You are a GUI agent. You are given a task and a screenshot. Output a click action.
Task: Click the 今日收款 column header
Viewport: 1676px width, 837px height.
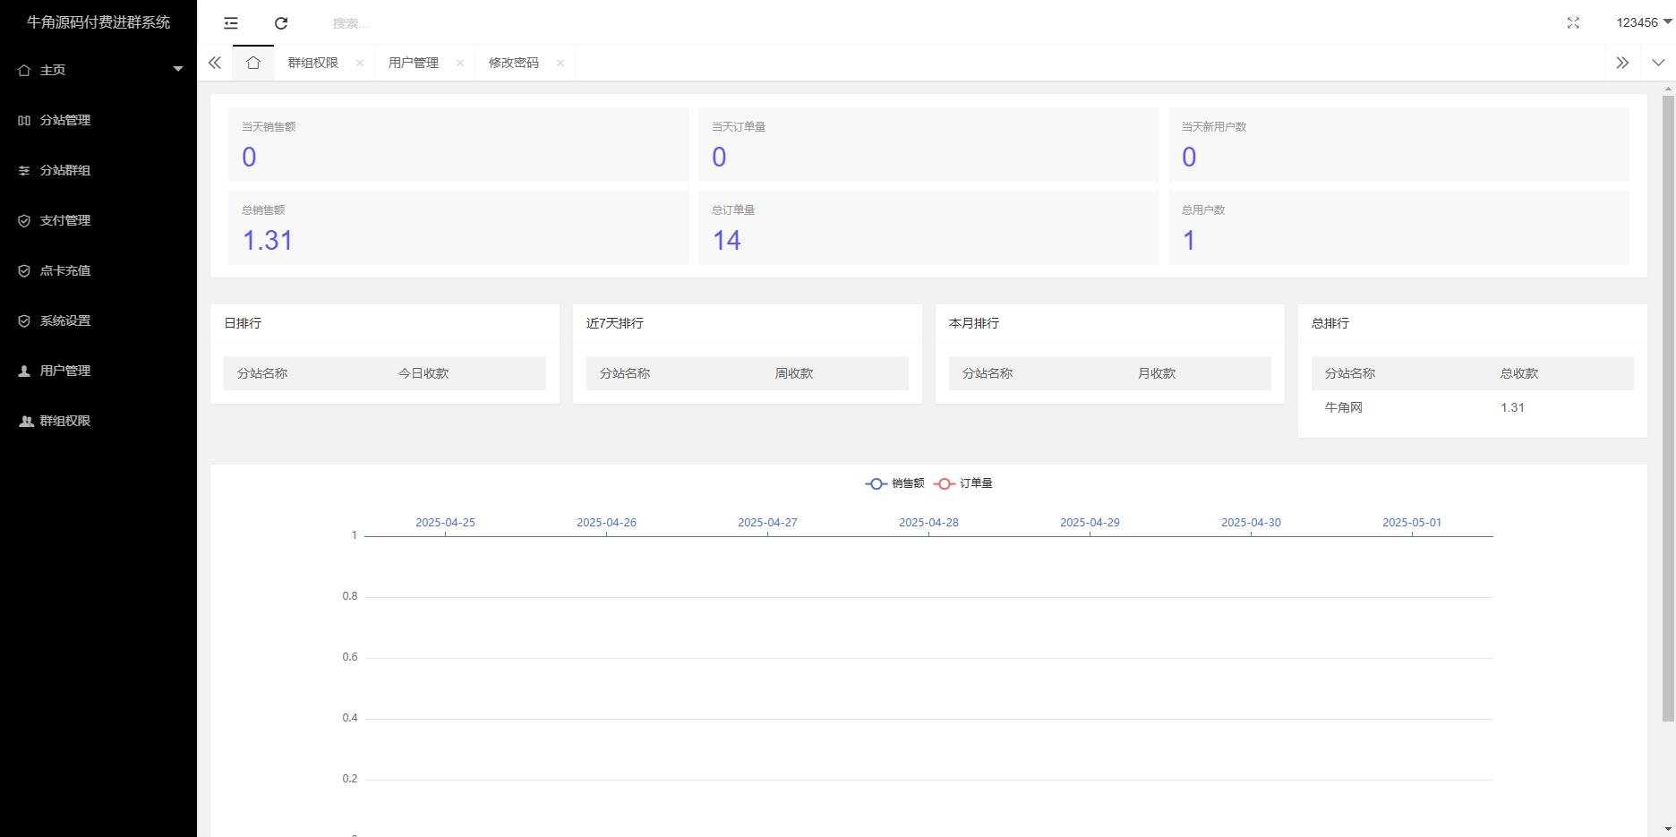click(x=423, y=373)
